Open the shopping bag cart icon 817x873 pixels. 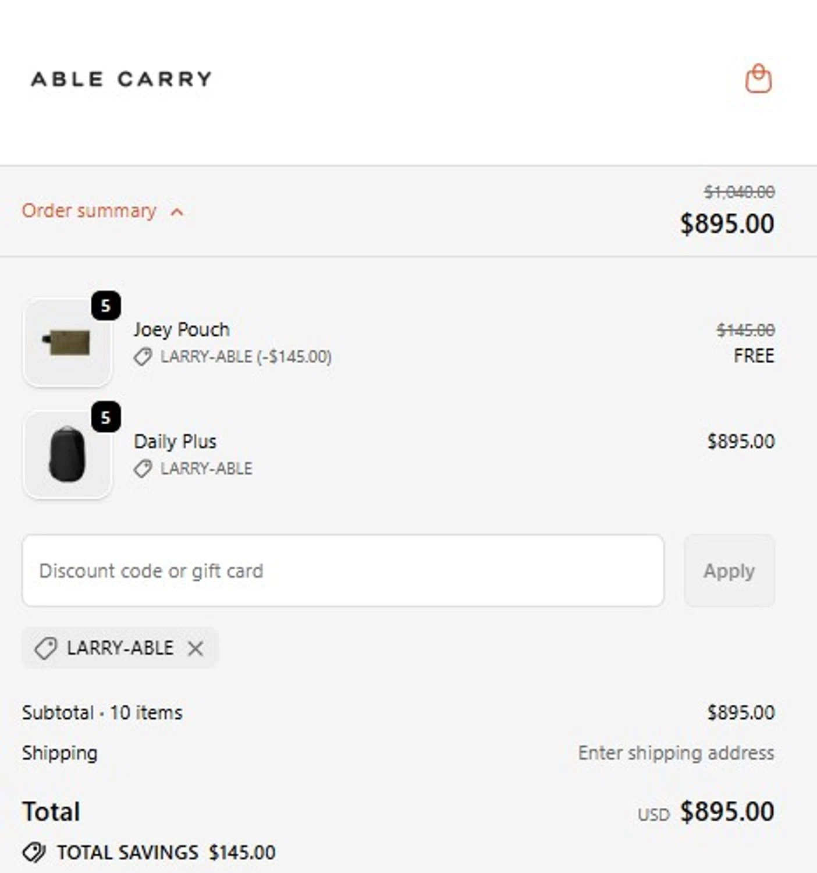point(758,79)
